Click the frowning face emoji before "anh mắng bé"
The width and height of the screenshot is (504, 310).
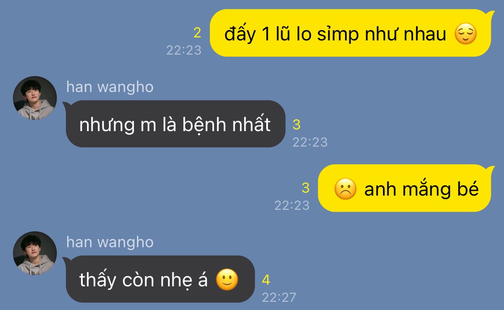click(x=345, y=189)
